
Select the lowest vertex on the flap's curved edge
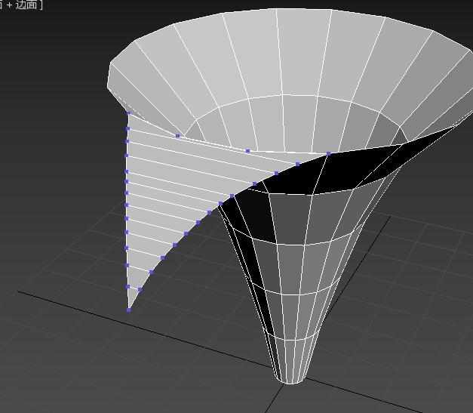tap(140, 289)
